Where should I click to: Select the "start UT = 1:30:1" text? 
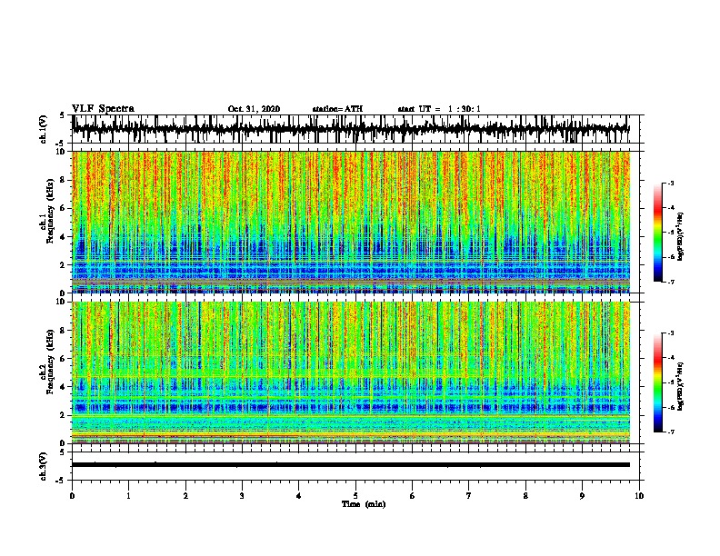coord(439,109)
